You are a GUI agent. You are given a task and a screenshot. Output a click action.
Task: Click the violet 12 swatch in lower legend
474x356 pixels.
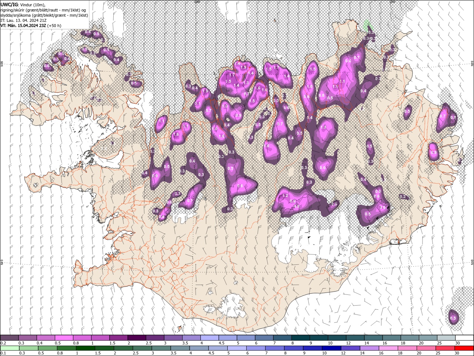350,348
